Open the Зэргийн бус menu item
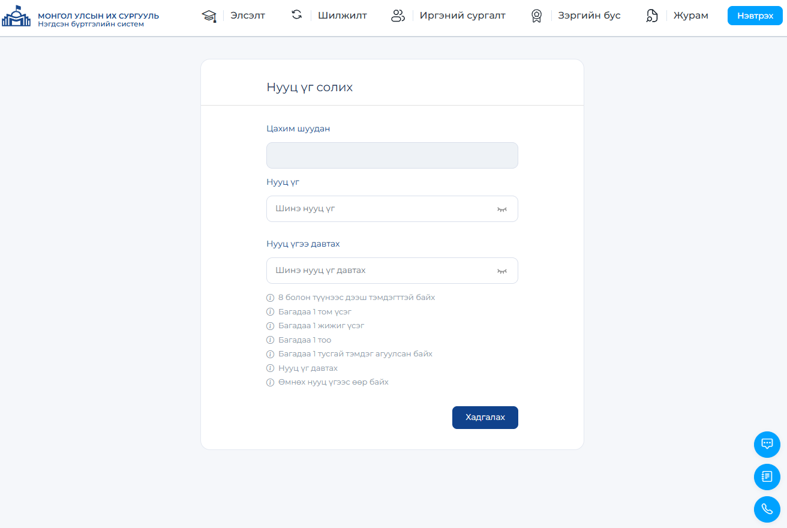This screenshot has width=787, height=528. click(x=589, y=16)
